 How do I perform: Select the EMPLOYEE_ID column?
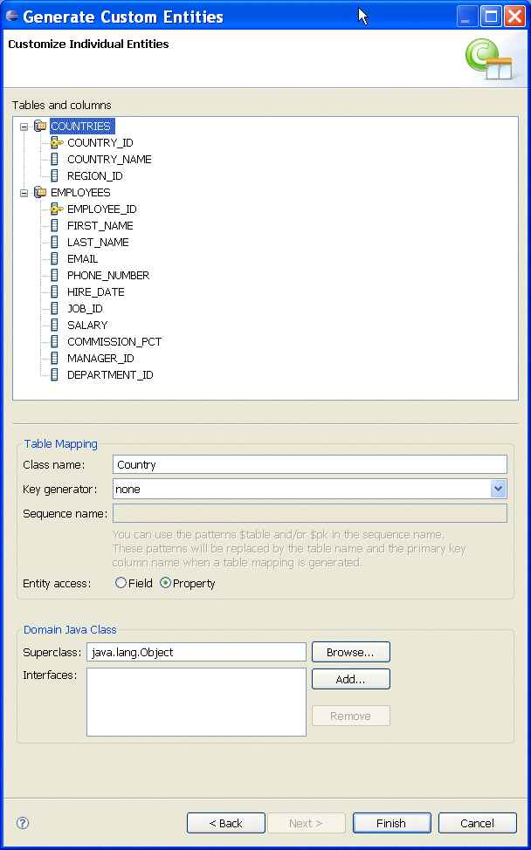[x=102, y=209]
